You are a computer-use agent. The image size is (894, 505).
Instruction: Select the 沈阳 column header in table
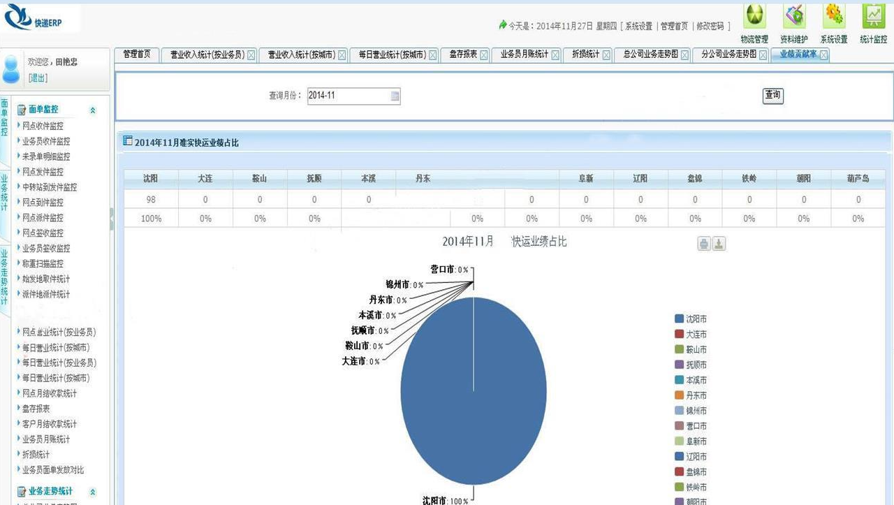click(x=151, y=179)
